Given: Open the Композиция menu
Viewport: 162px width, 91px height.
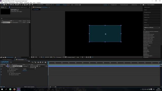Looking at the screenshot, I should coord(12,3).
